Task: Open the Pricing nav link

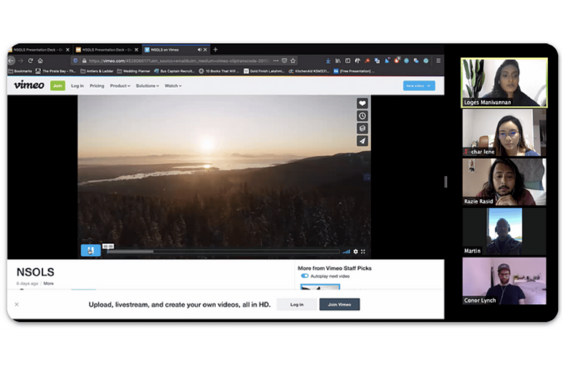Action: coord(97,86)
